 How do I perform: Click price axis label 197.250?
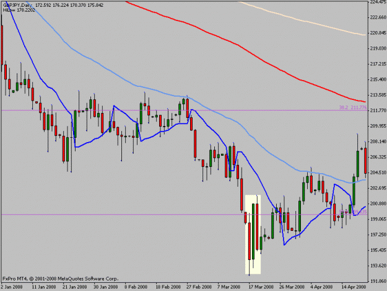click(x=378, y=235)
